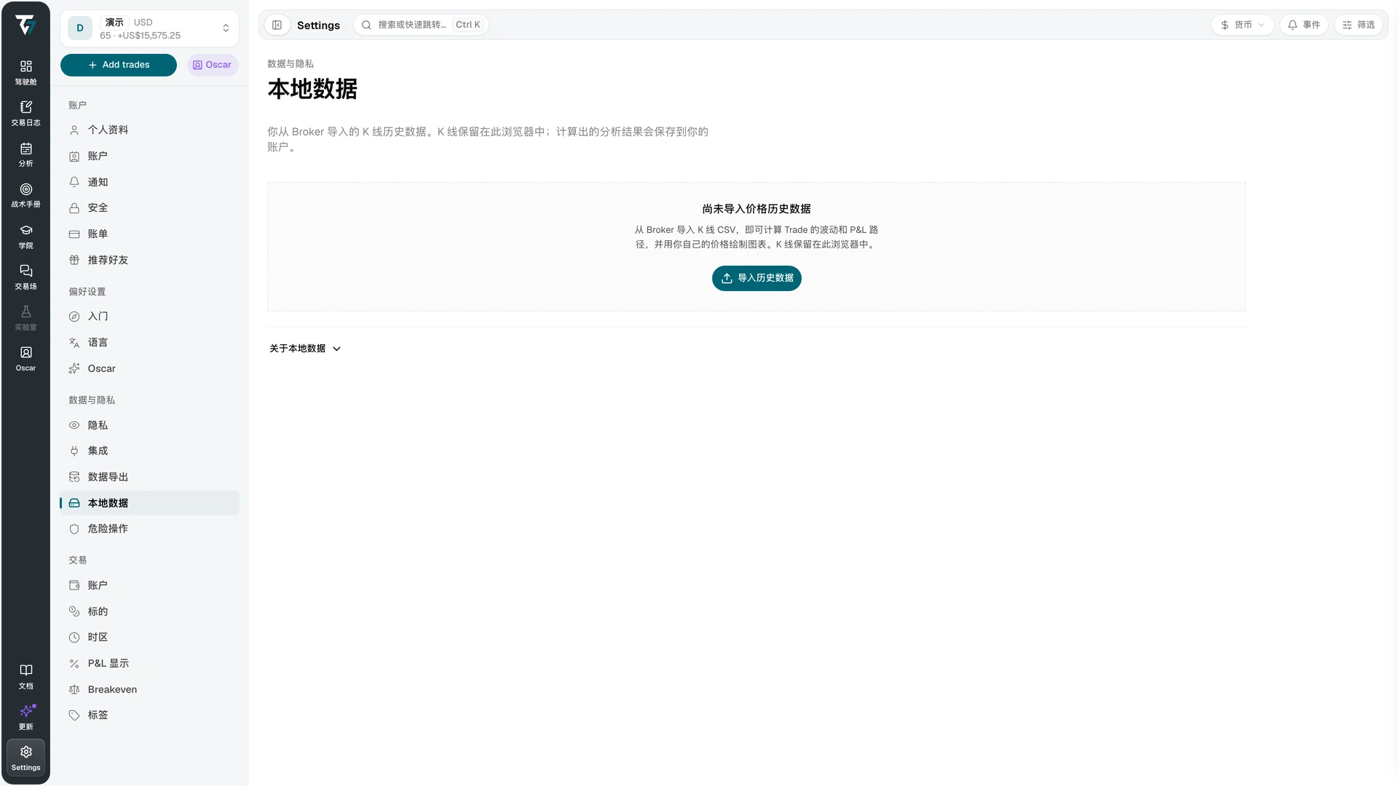Open 标的 instruments settings

point(149,611)
